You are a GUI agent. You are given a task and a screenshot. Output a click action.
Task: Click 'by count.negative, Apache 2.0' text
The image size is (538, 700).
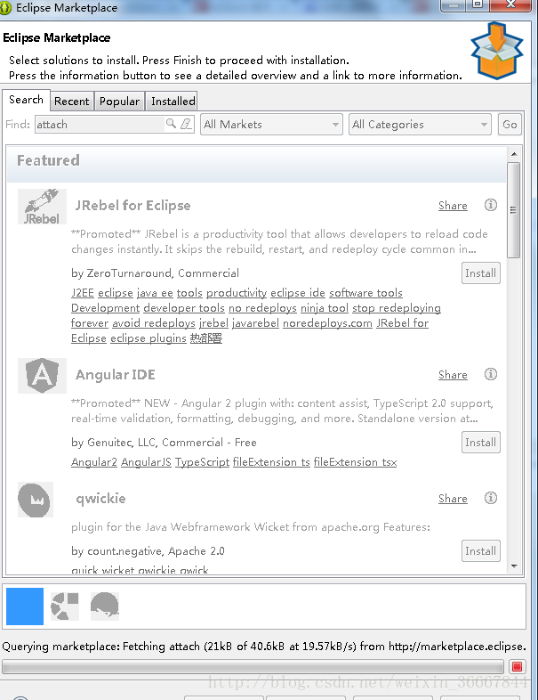tap(148, 551)
